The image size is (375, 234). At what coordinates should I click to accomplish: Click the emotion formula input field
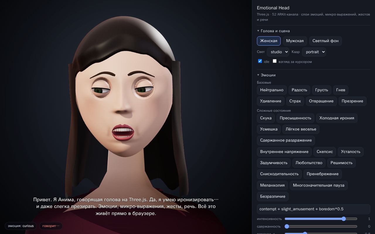313,209
